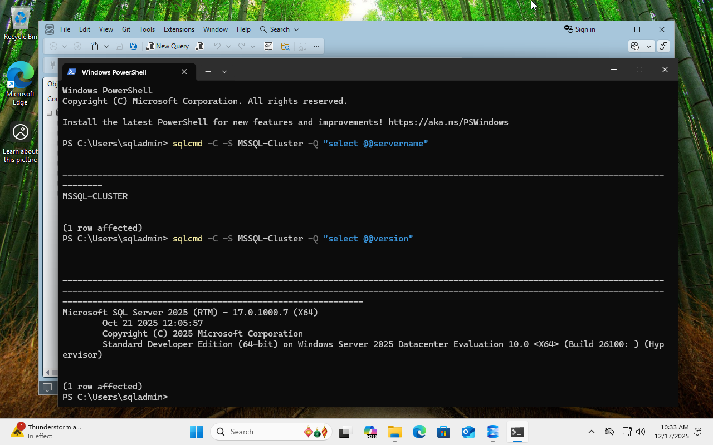The width and height of the screenshot is (713, 445).
Task: Open the Extensions menu
Action: pyautogui.click(x=179, y=29)
